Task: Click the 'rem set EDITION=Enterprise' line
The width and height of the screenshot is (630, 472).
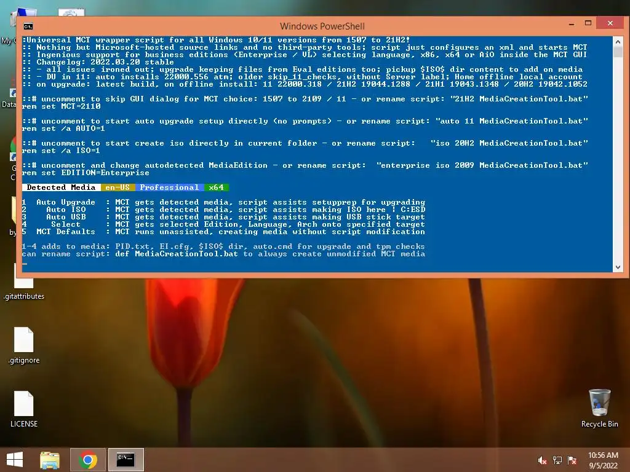Action: pos(86,173)
